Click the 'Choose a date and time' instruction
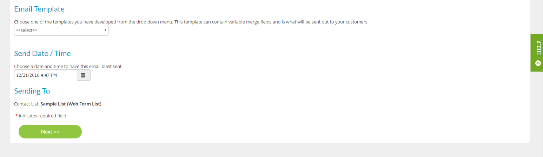The height and width of the screenshot is (157, 543). coord(68,66)
